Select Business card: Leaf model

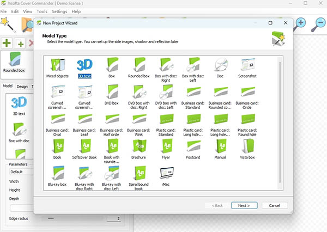click(x=84, y=124)
